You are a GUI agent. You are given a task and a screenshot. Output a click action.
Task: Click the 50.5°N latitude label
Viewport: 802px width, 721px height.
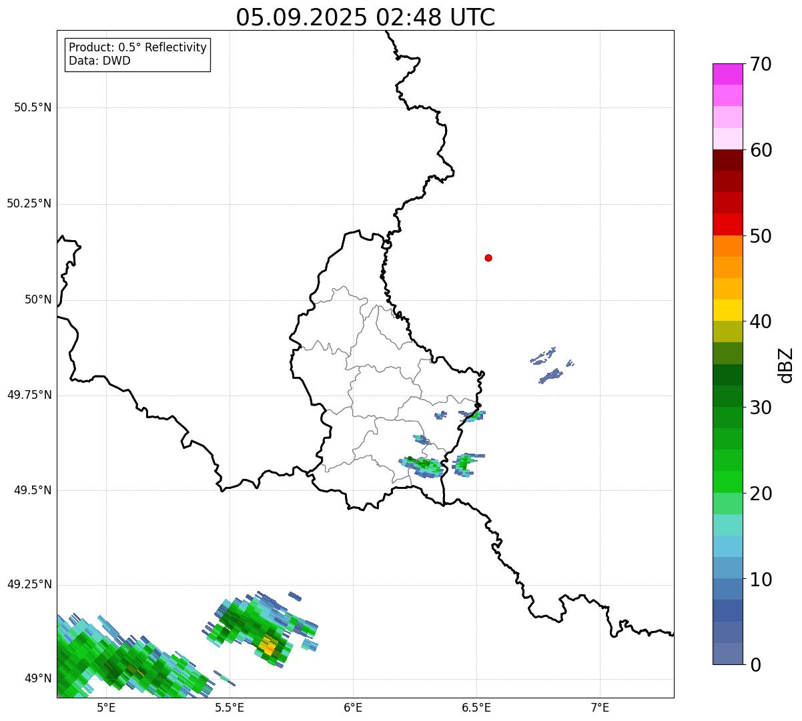33,107
